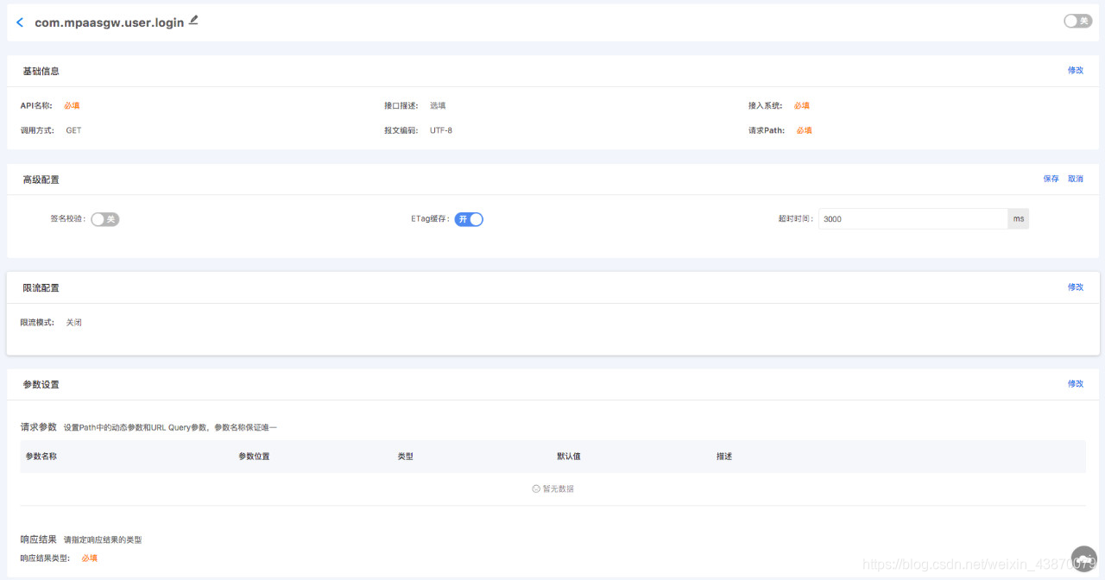This screenshot has width=1105, height=580.
Task: Click the ms unit label beside timeout field
Action: [1019, 219]
